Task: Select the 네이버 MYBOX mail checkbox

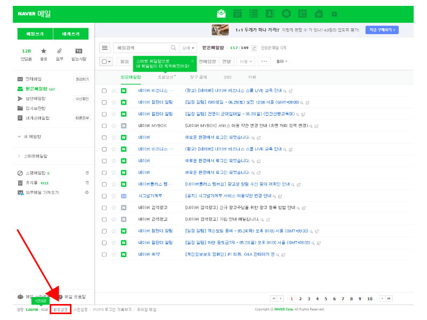Action: [x=104, y=126]
